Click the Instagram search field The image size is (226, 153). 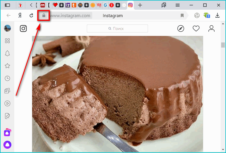[x=117, y=28]
